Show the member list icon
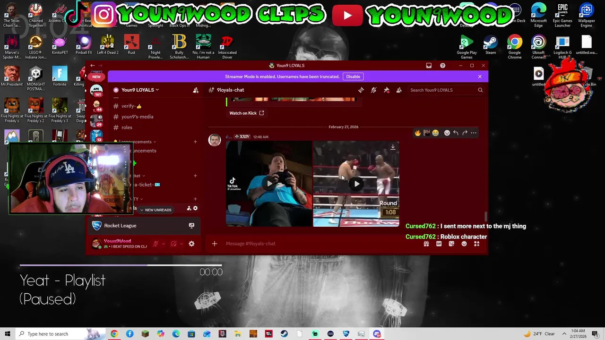The image size is (605, 340). [x=399, y=90]
